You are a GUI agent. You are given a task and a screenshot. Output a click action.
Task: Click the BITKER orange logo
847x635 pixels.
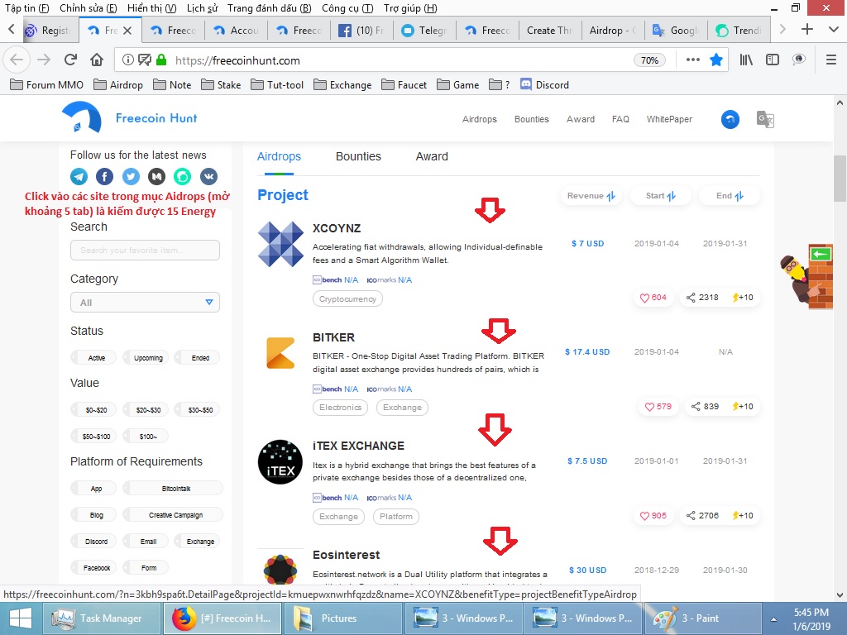(280, 353)
